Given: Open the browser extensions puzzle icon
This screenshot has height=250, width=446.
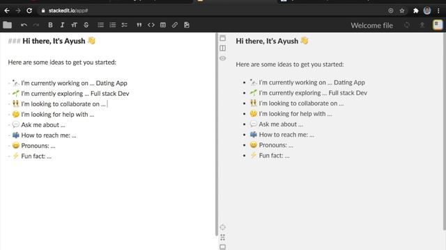Looking at the screenshot, I should [416, 11].
